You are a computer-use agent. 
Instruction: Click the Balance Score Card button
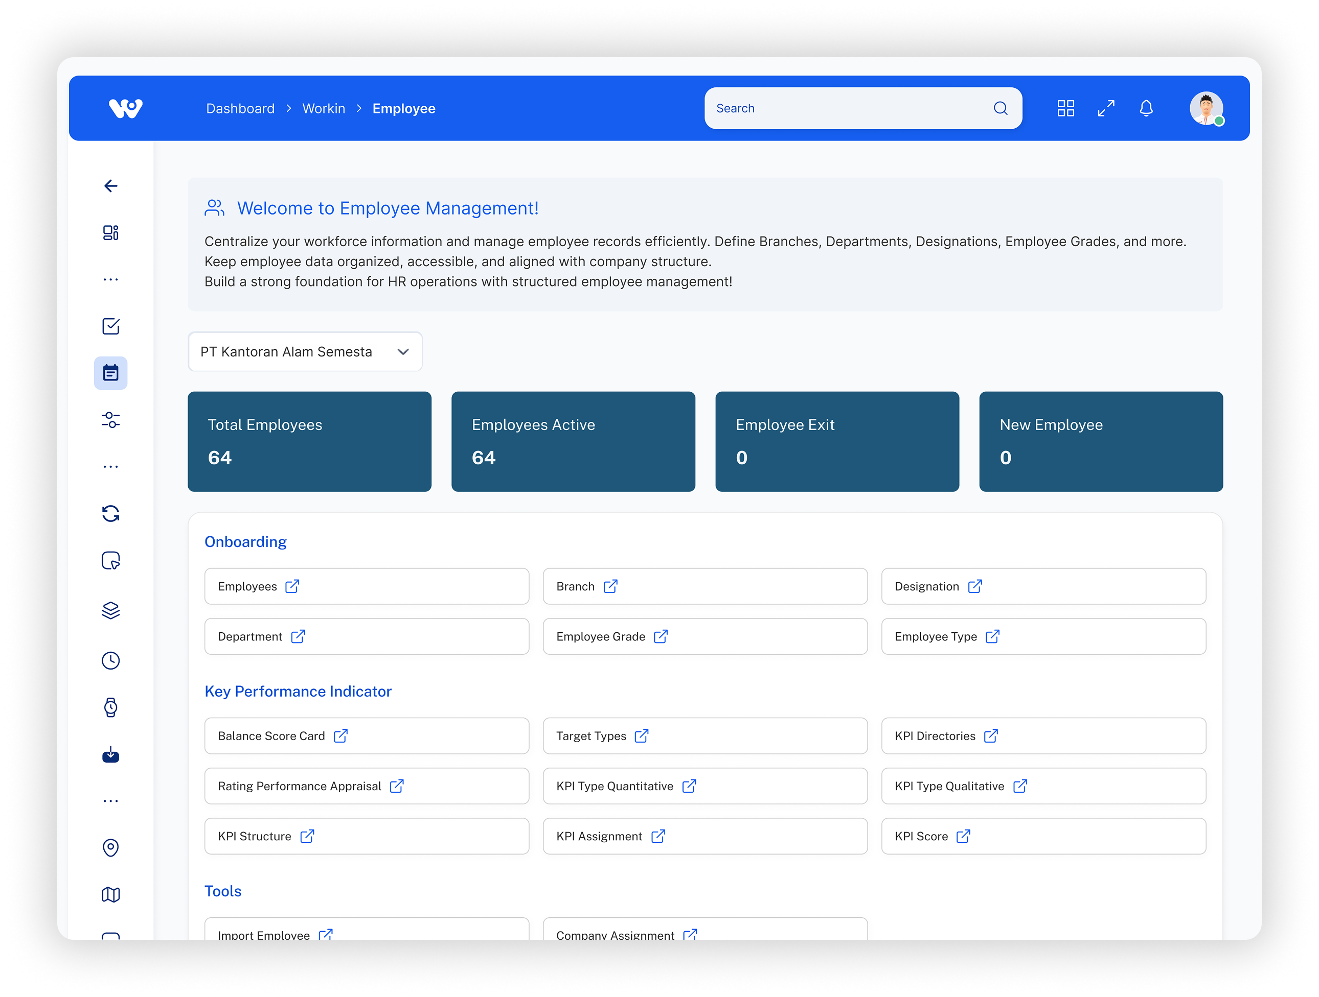(366, 736)
